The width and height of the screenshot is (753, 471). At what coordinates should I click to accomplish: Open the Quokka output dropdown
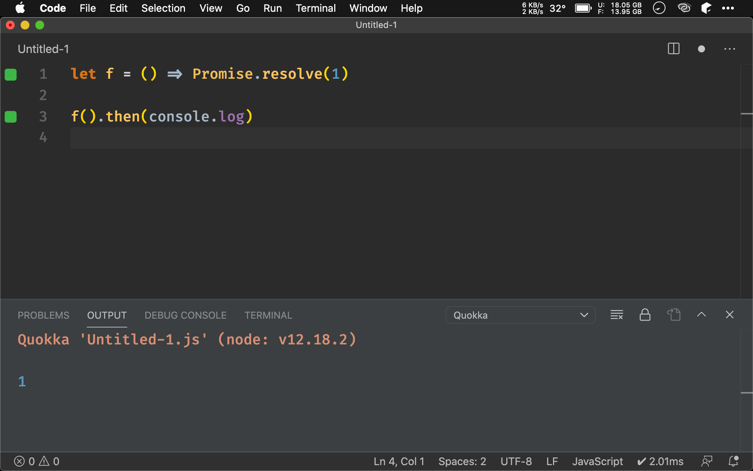[x=518, y=315]
